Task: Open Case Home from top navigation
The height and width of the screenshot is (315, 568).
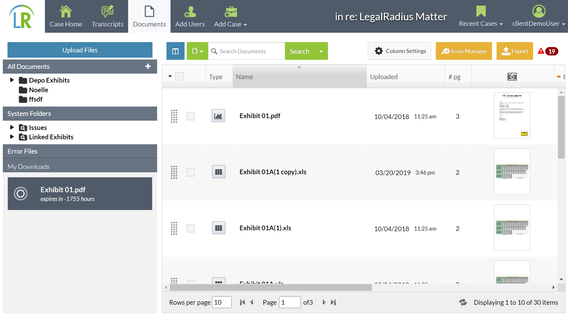Action: pyautogui.click(x=66, y=17)
